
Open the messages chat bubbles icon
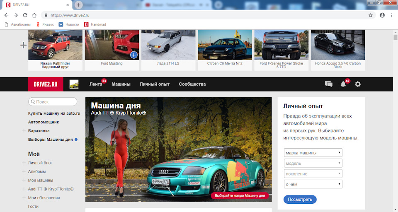tap(328, 84)
